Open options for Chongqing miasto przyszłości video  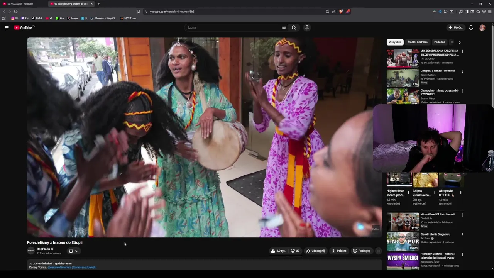462,91
